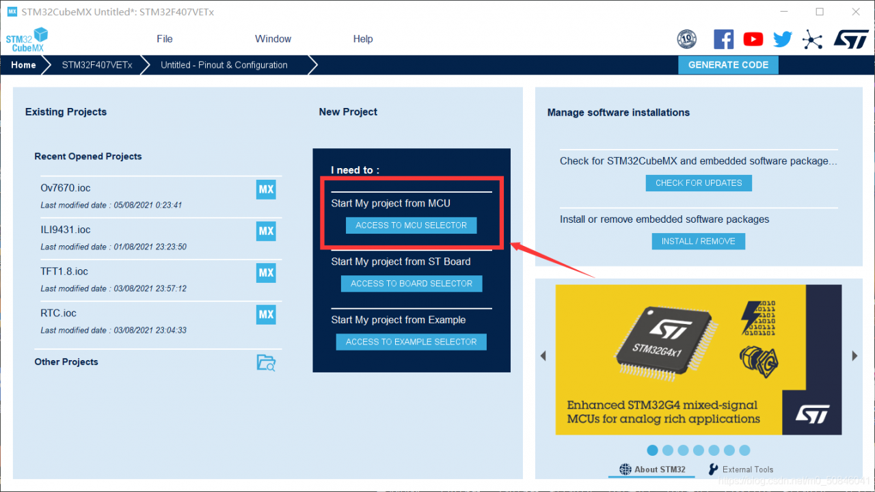Click Manage software installations heading
This screenshot has width=875, height=492.
[x=619, y=112]
